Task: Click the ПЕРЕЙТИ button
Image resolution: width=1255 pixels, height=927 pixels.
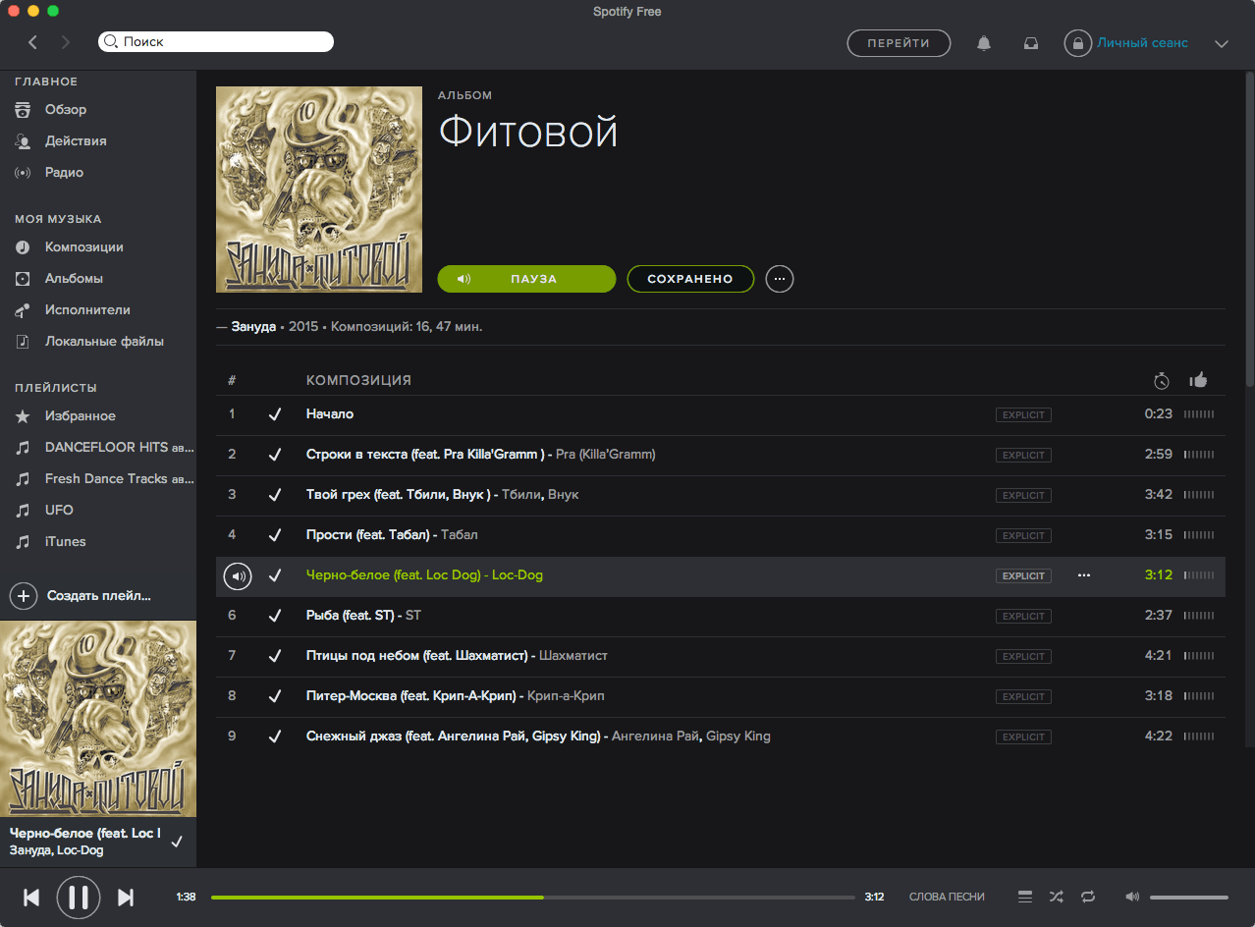Action: tap(899, 43)
